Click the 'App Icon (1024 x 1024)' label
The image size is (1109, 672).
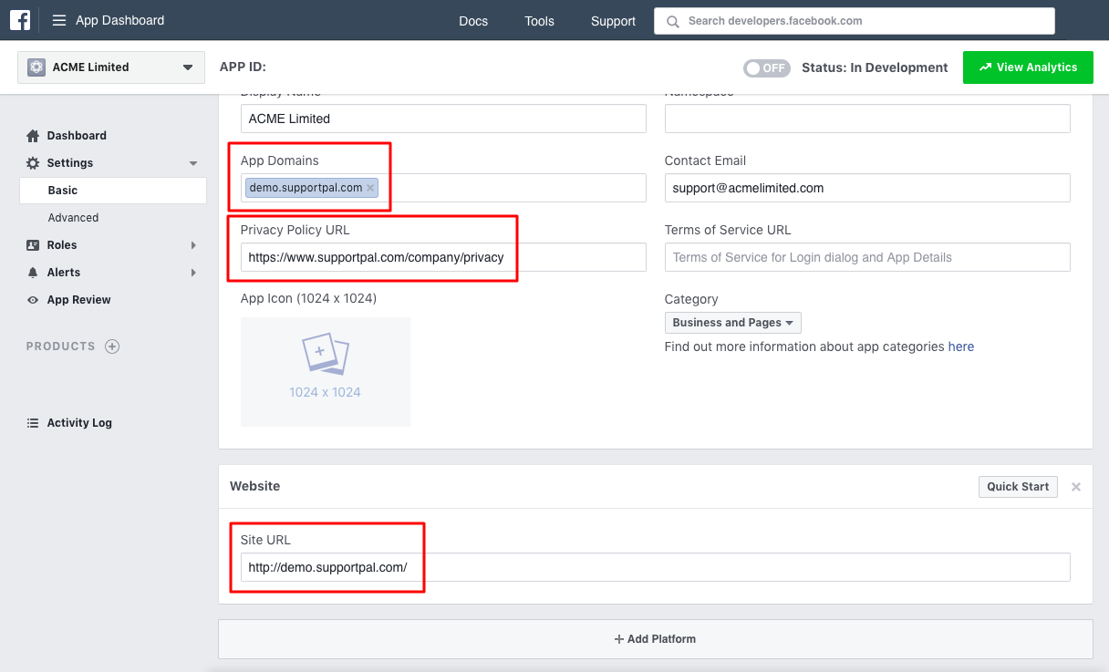308,299
